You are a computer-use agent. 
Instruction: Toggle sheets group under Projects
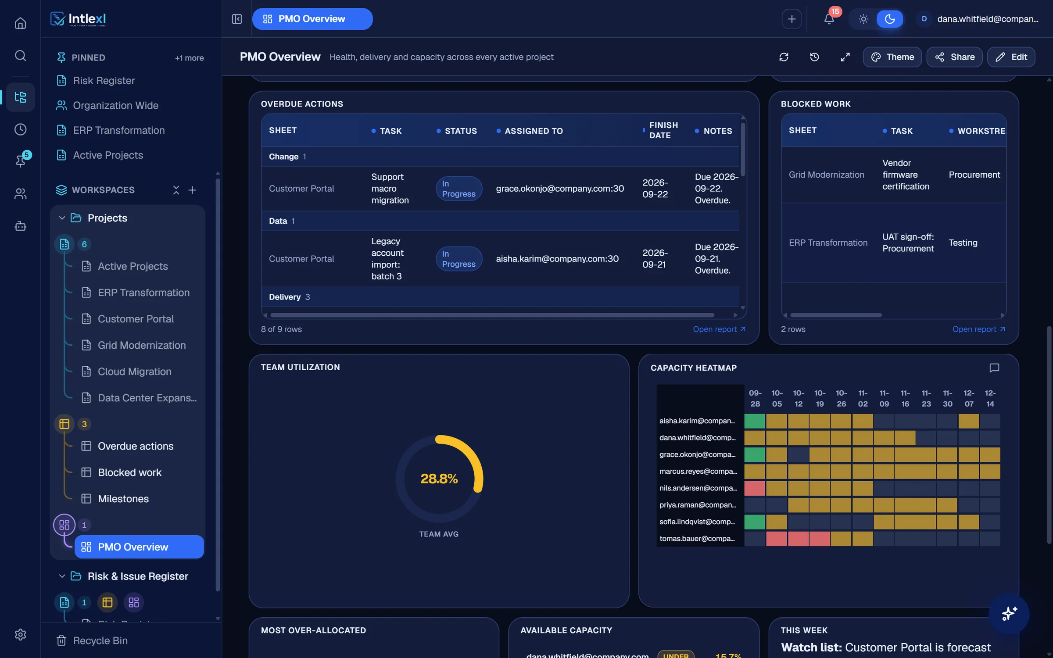pyautogui.click(x=64, y=244)
